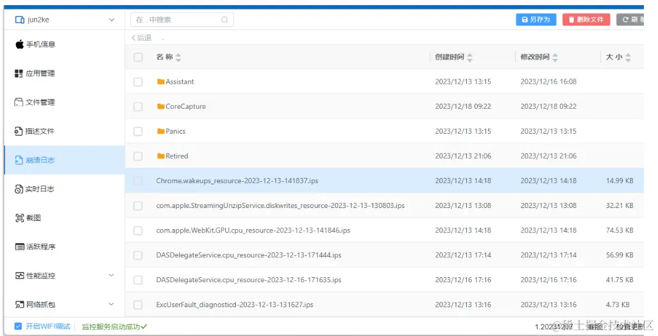Click the 网络抓包 icon
Image resolution: width=658 pixels, height=336 pixels.
point(19,305)
